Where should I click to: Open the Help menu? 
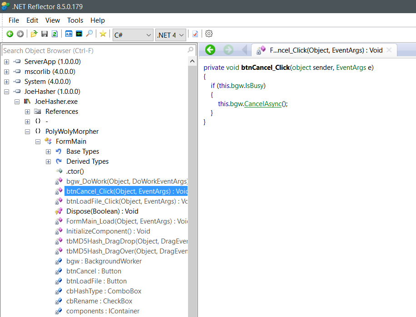tap(98, 20)
